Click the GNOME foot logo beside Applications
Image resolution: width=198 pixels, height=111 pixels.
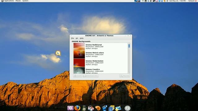pos(2,1)
